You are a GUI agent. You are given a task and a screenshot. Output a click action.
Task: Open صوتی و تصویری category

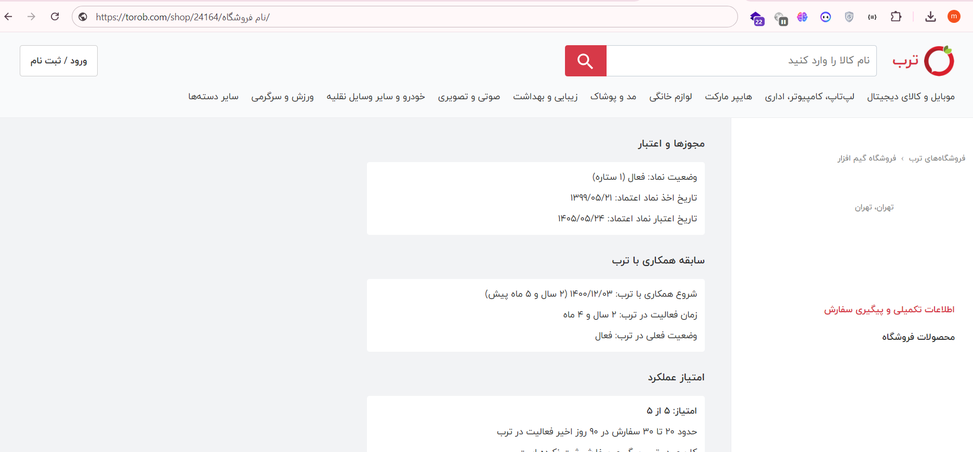pyautogui.click(x=469, y=97)
